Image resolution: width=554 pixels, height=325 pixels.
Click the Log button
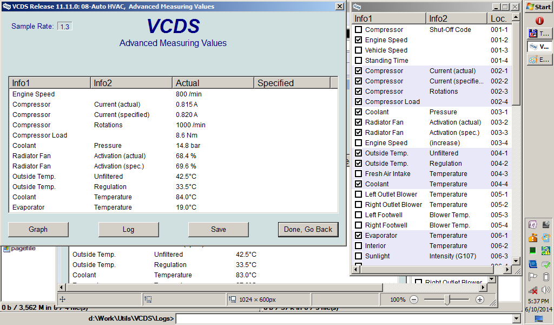point(128,230)
